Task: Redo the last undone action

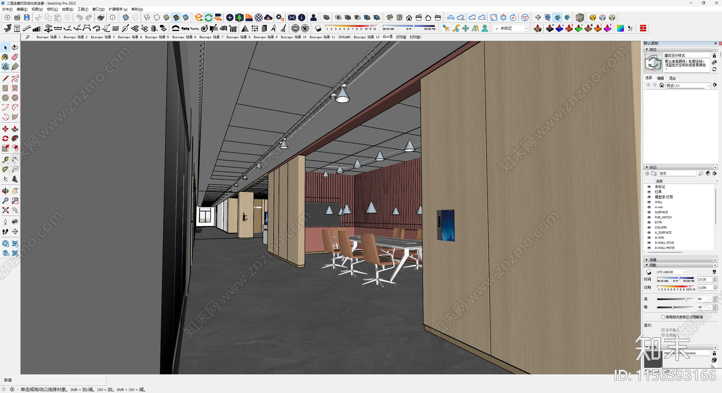Action: point(89,18)
